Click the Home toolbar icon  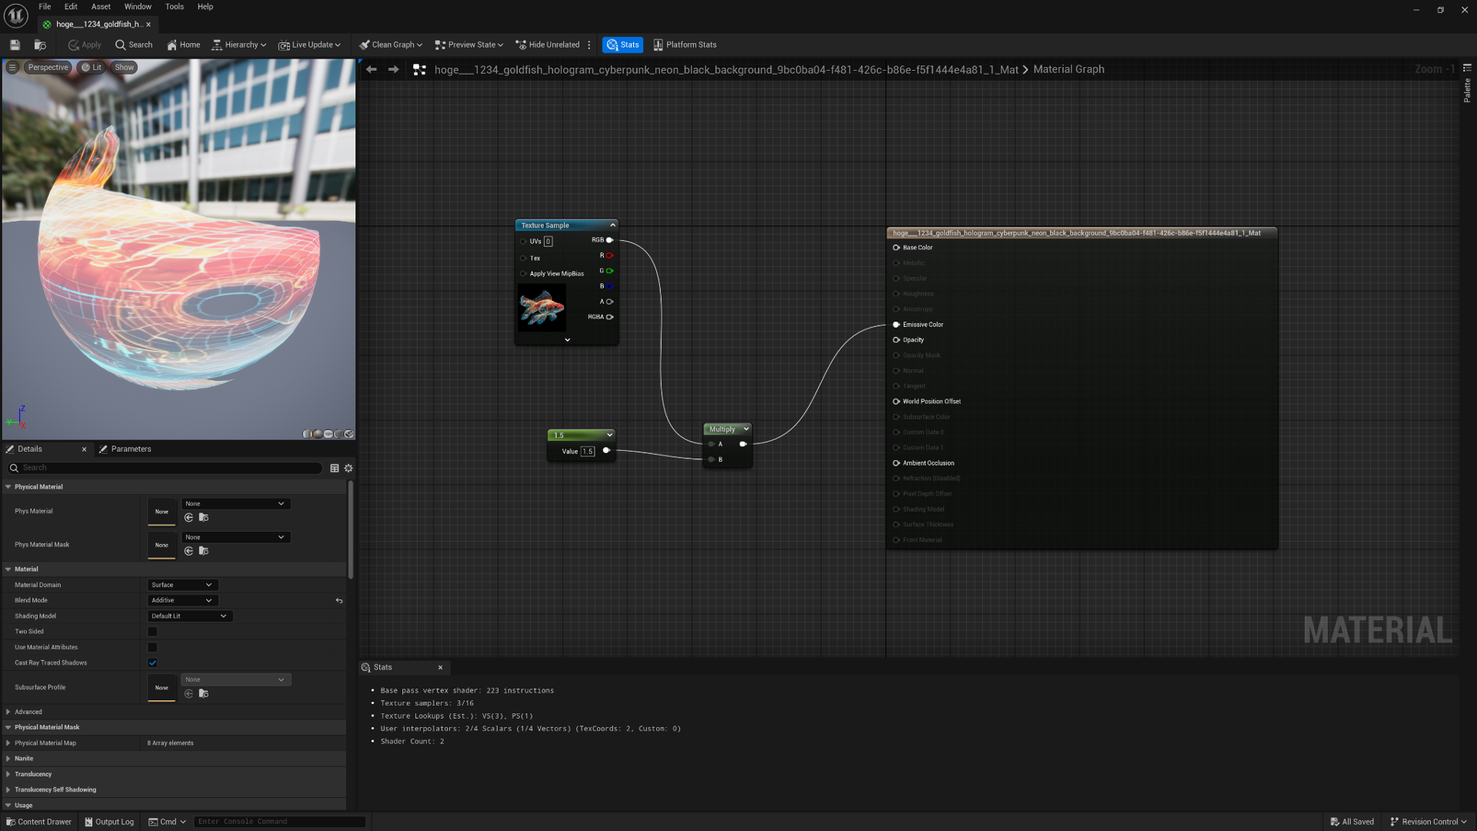coord(183,45)
